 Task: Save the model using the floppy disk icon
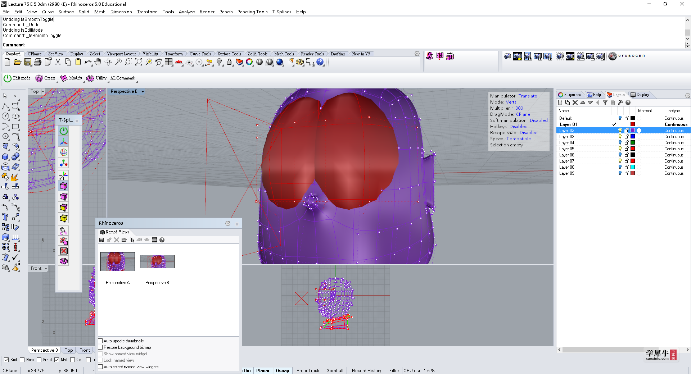pos(27,62)
